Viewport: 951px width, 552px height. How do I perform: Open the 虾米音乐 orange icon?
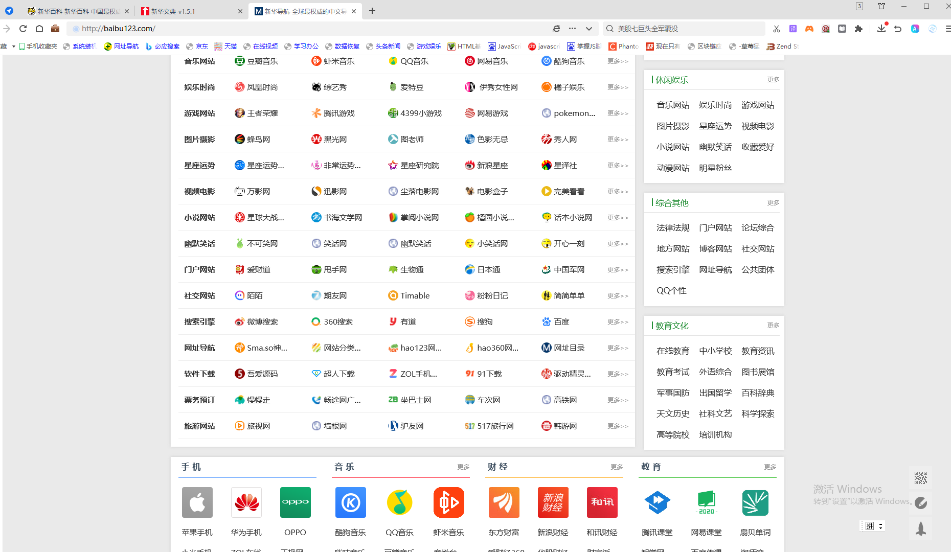click(x=449, y=502)
